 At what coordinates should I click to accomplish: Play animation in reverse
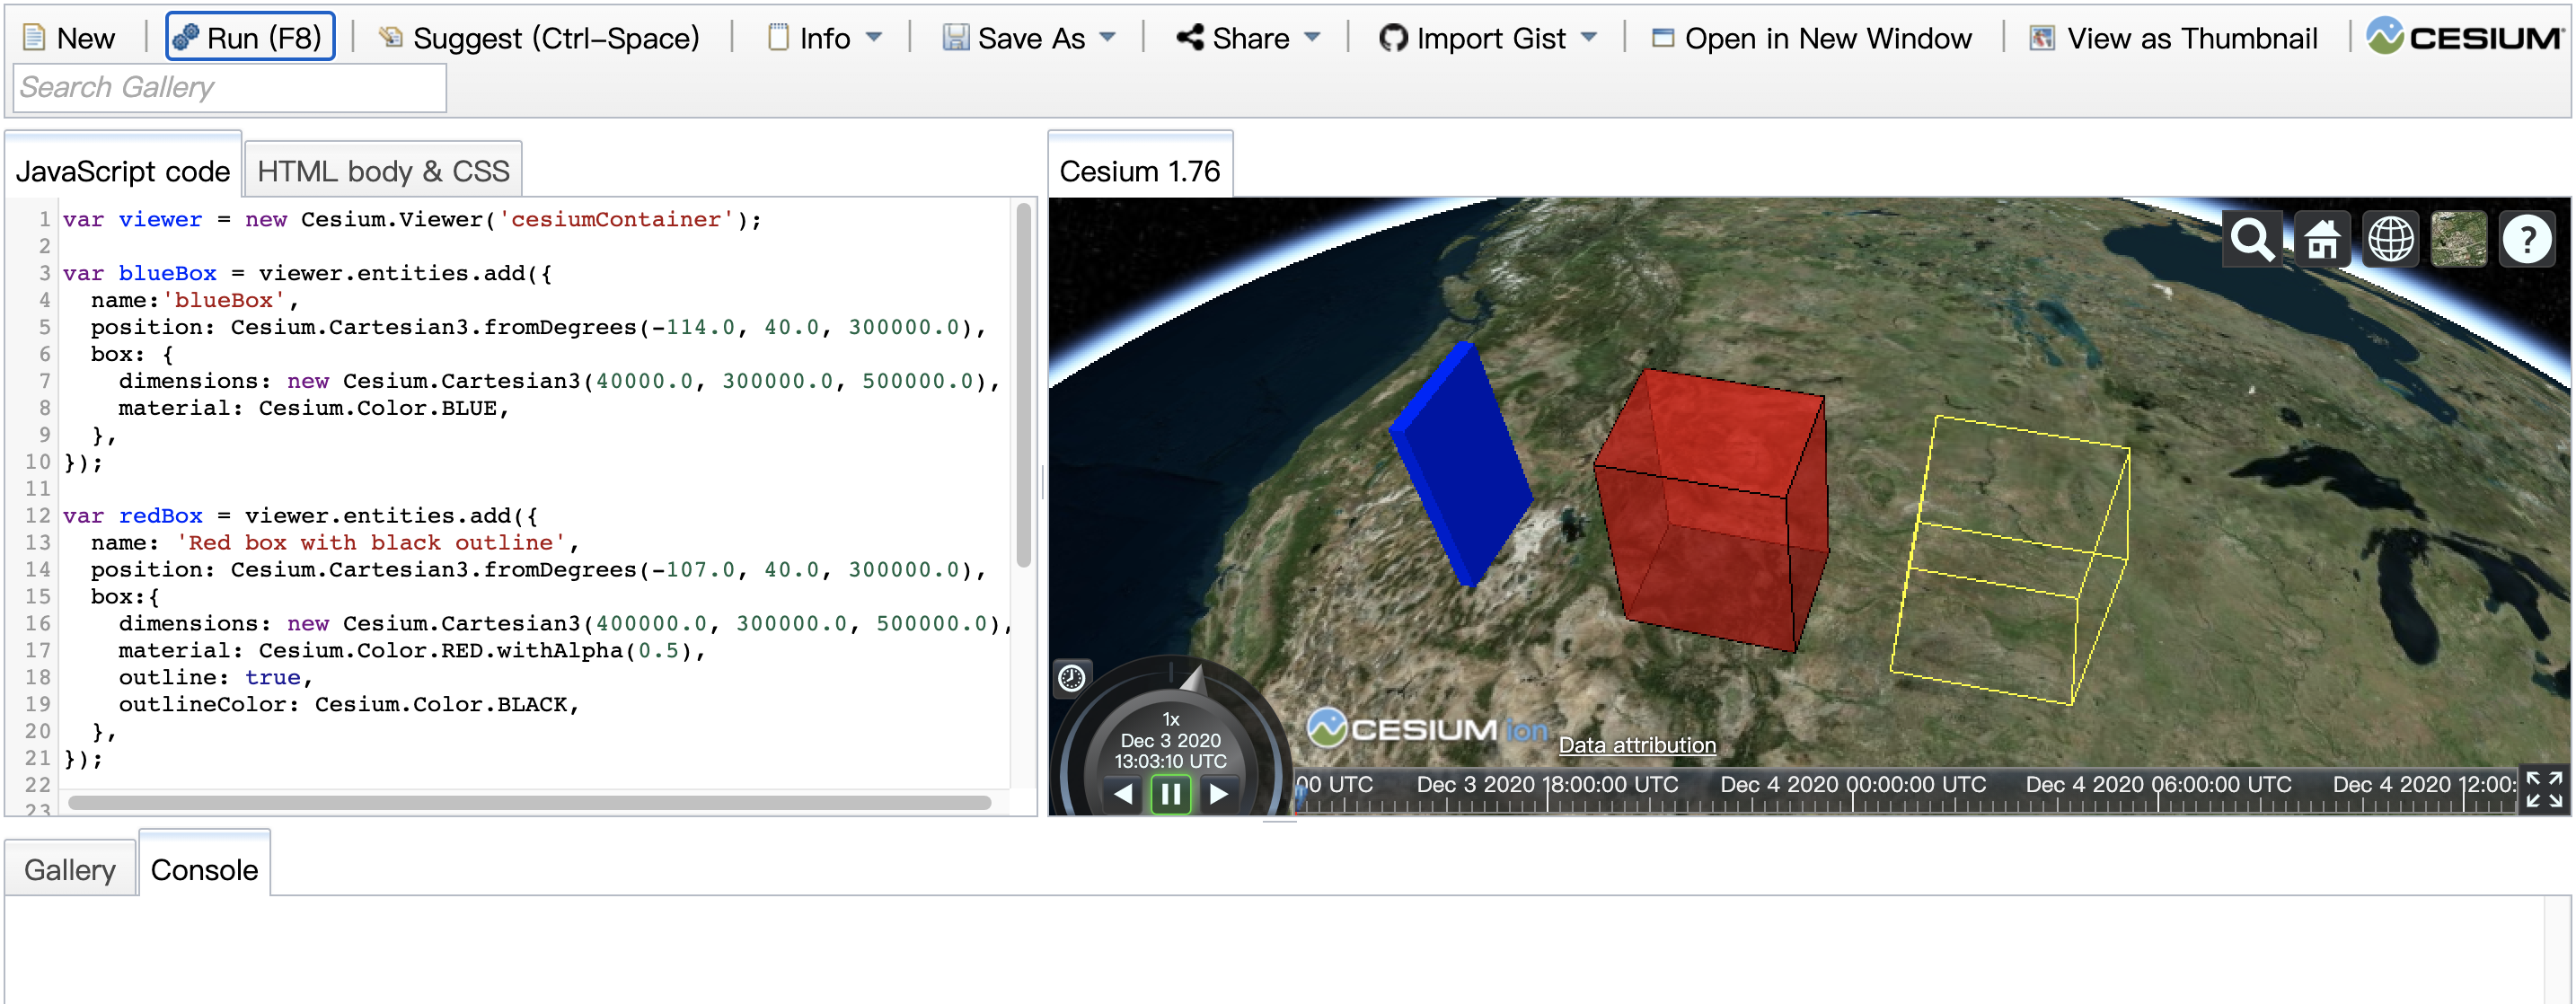[x=1123, y=795]
